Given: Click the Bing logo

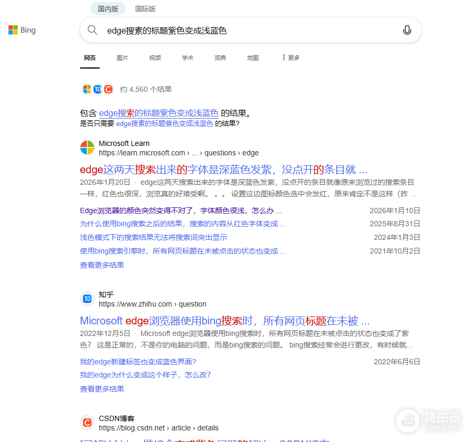Looking at the screenshot, I should (22, 30).
